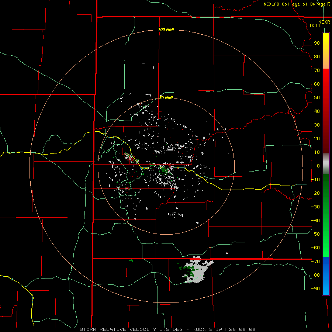Viewport: 332px width, 332px height.
Task: Pick the red segment of the velocity color bar
Action: click(326, 111)
